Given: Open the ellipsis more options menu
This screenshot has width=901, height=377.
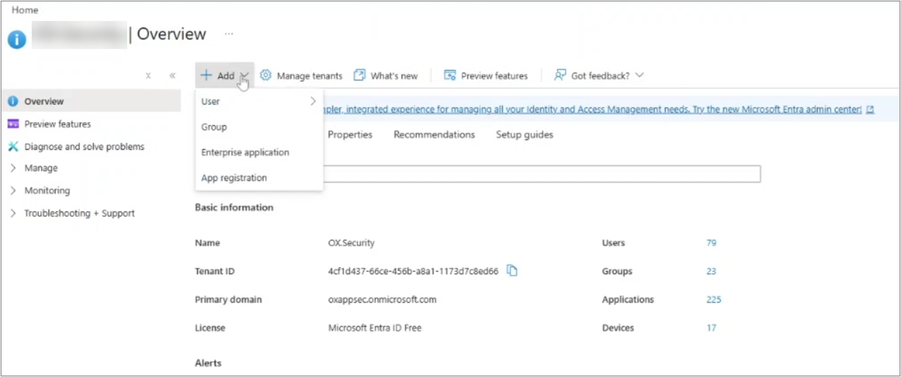Looking at the screenshot, I should (228, 34).
